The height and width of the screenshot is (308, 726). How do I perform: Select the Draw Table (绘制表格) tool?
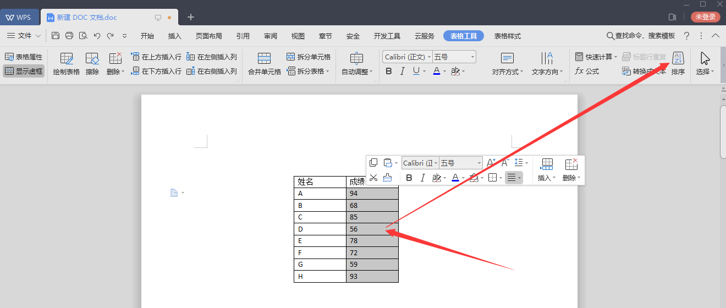coord(67,64)
